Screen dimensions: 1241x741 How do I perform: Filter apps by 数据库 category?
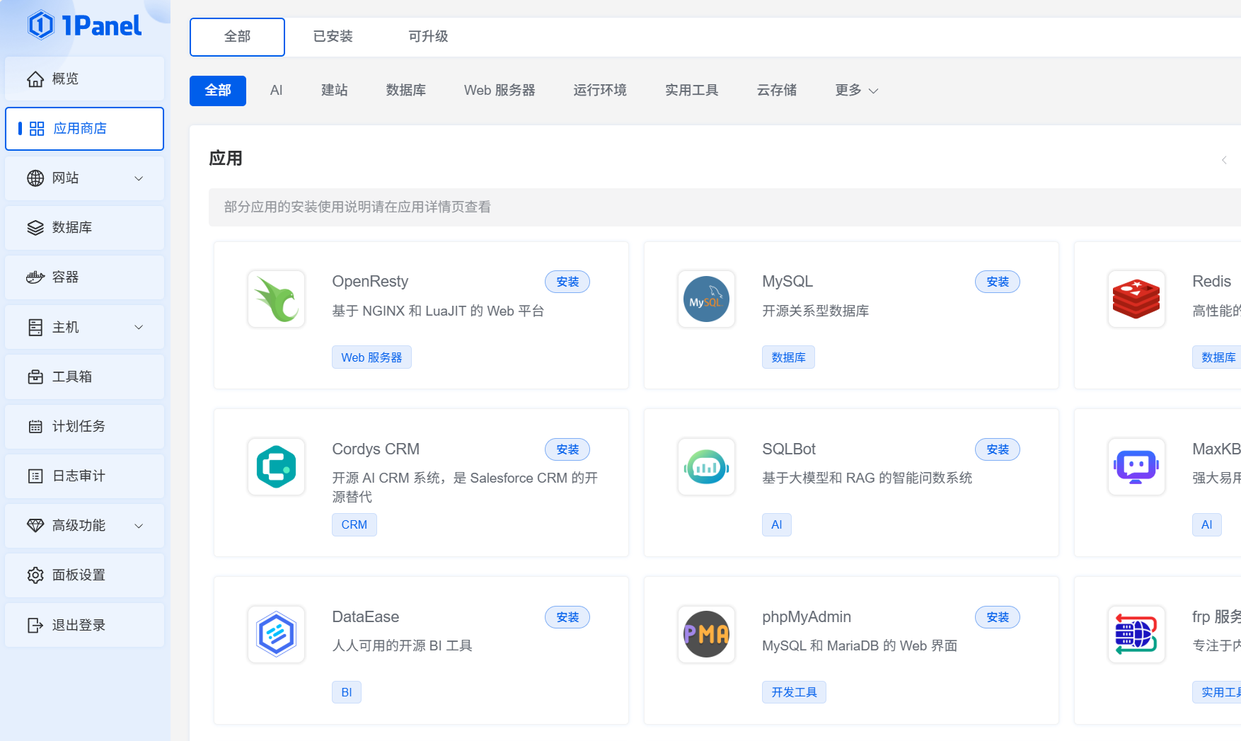pyautogui.click(x=405, y=91)
